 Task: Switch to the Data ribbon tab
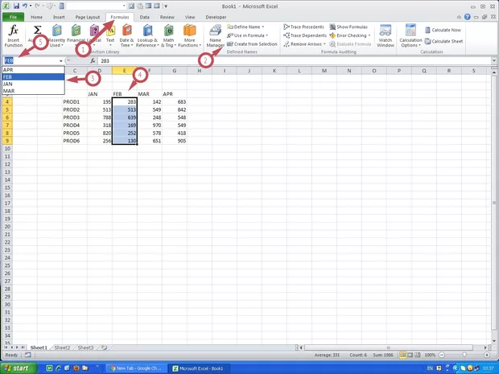tap(144, 16)
